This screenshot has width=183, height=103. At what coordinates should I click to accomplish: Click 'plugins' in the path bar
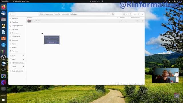pos(74,14)
